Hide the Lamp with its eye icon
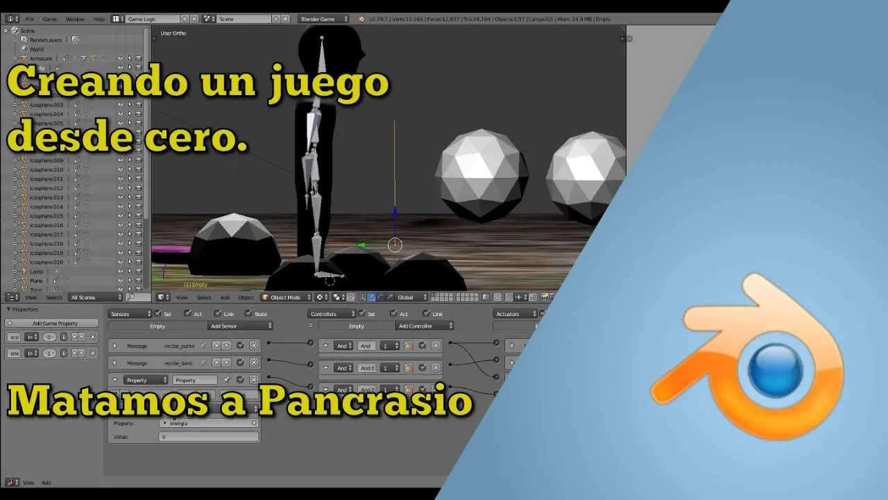Screen dimensions: 888x500 [120, 272]
